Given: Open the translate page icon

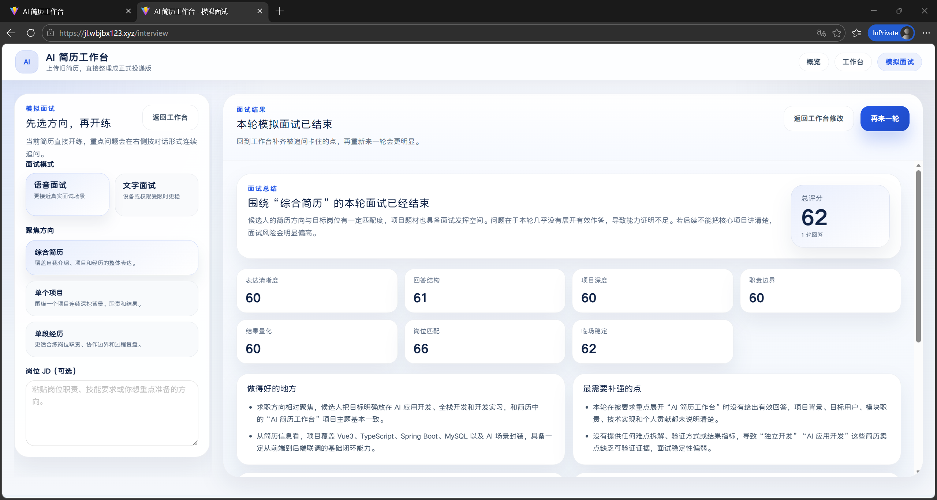Looking at the screenshot, I should [x=821, y=33].
